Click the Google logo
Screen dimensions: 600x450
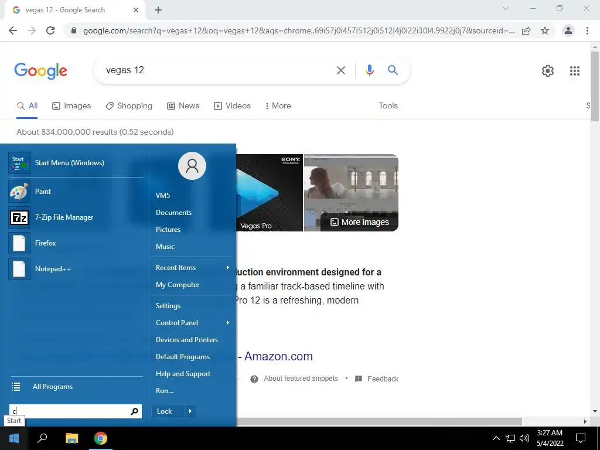tap(41, 71)
